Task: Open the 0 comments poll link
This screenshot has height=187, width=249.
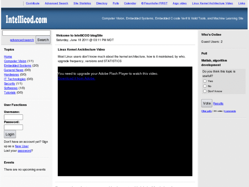Action: click(x=230, y=111)
